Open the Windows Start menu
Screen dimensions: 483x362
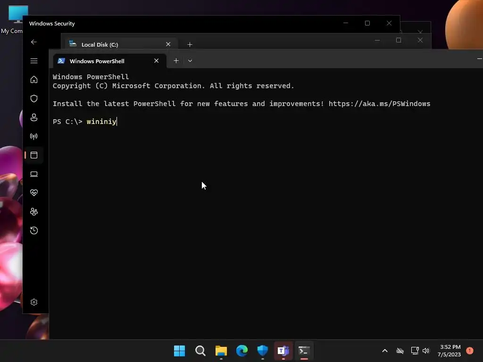[180, 351]
